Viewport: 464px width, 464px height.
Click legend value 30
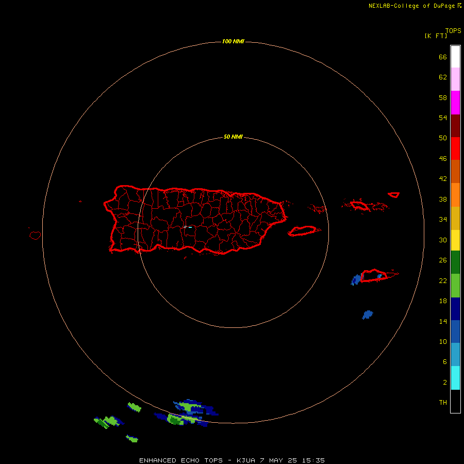443,240
